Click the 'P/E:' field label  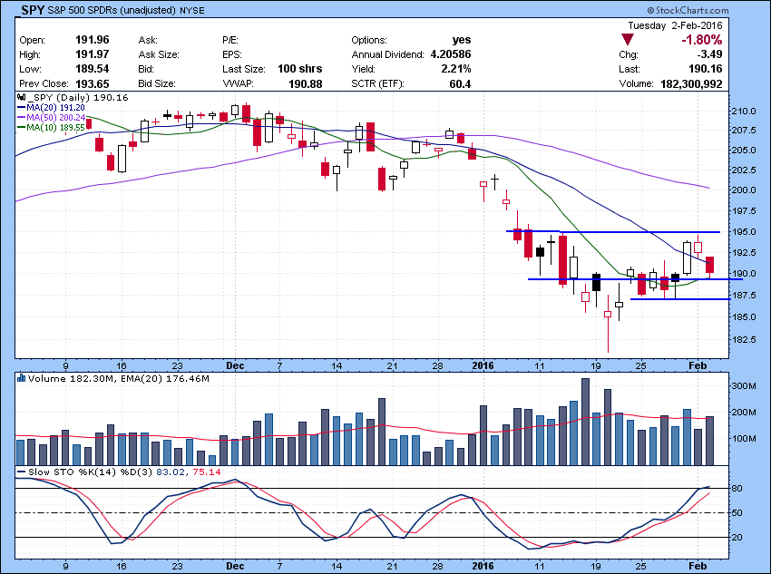230,40
